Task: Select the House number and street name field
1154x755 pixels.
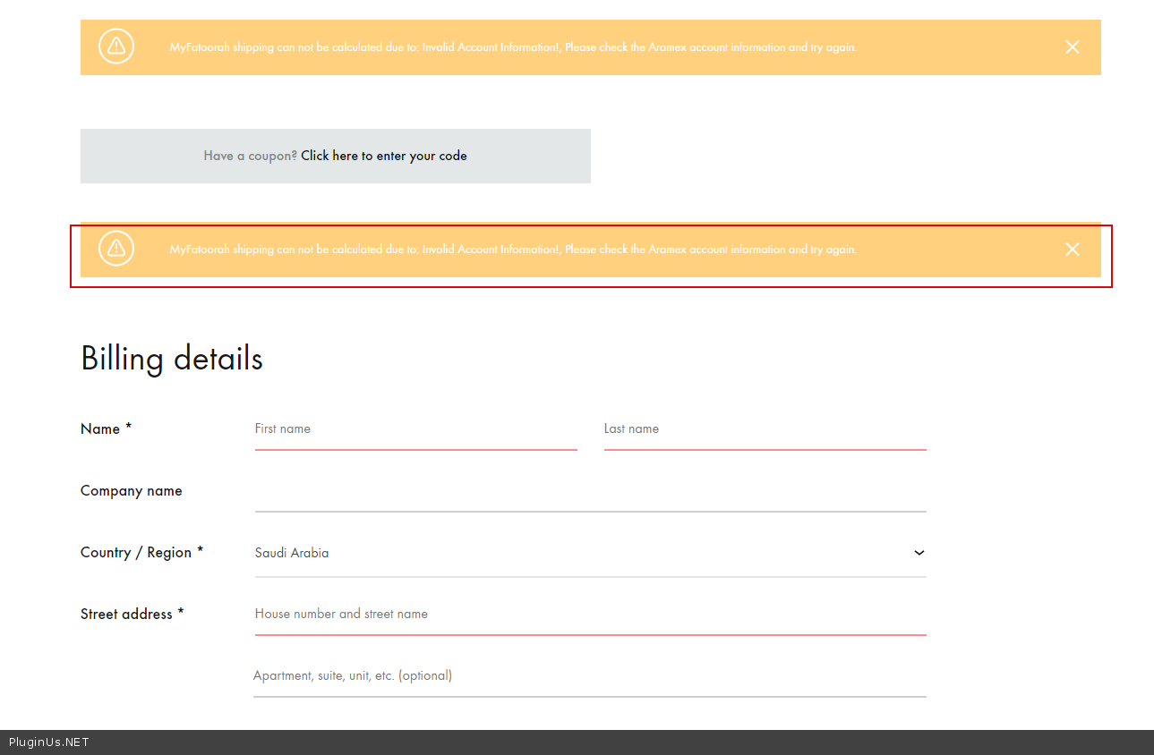Action: (590, 615)
